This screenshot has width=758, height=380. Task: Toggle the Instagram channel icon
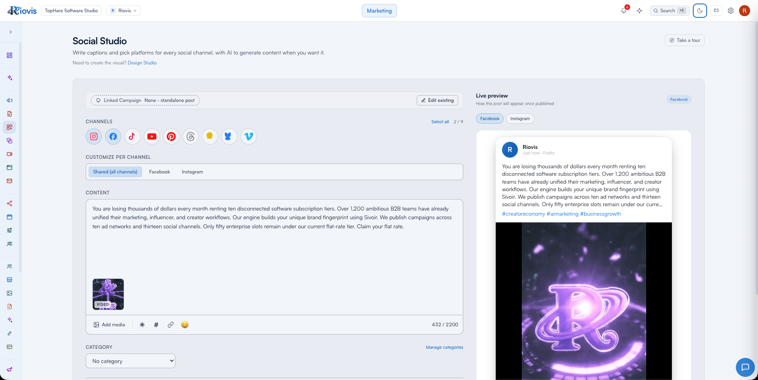point(94,137)
